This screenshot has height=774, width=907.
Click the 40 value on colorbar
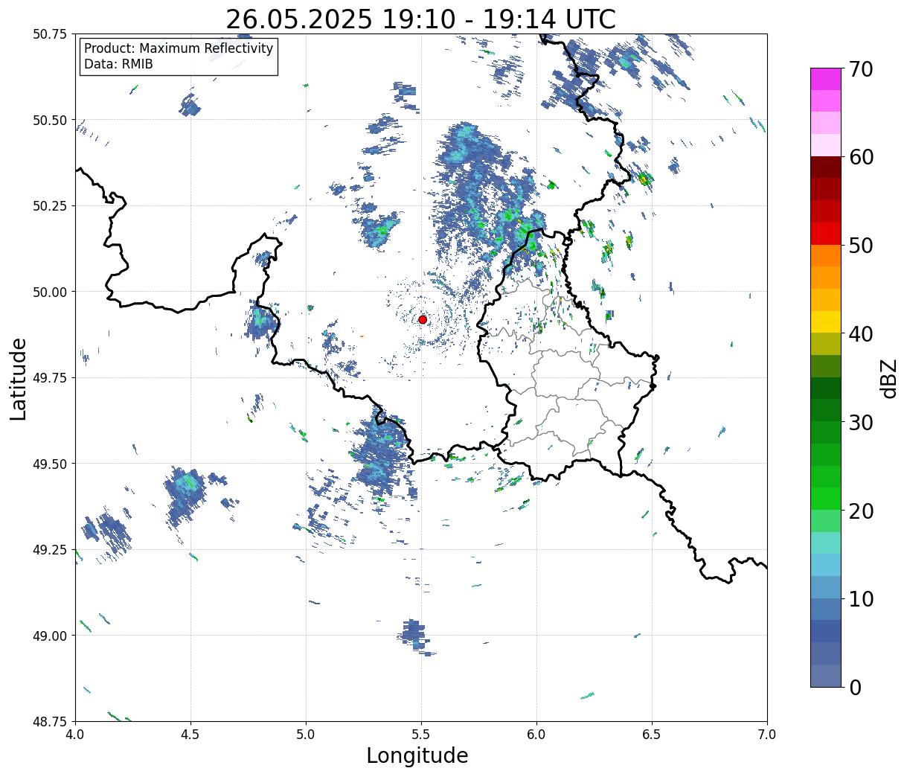tap(861, 333)
